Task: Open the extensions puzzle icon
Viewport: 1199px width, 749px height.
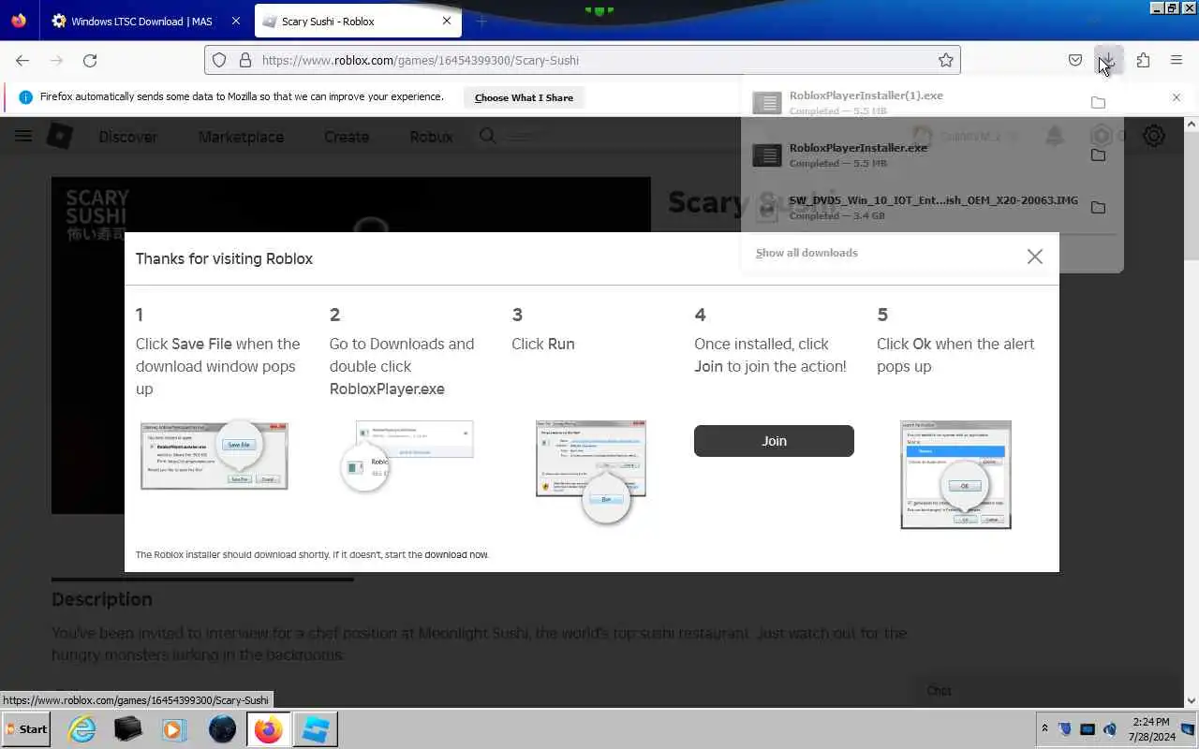Action: click(x=1143, y=60)
